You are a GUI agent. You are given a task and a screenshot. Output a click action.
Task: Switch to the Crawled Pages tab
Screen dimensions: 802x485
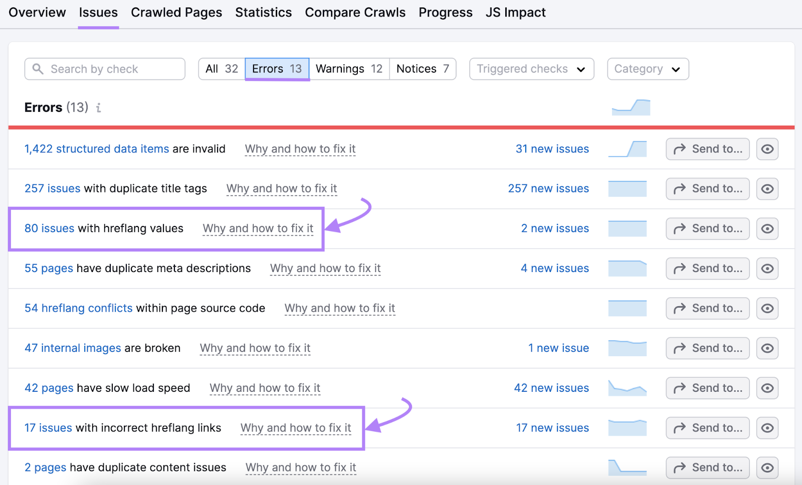click(176, 12)
